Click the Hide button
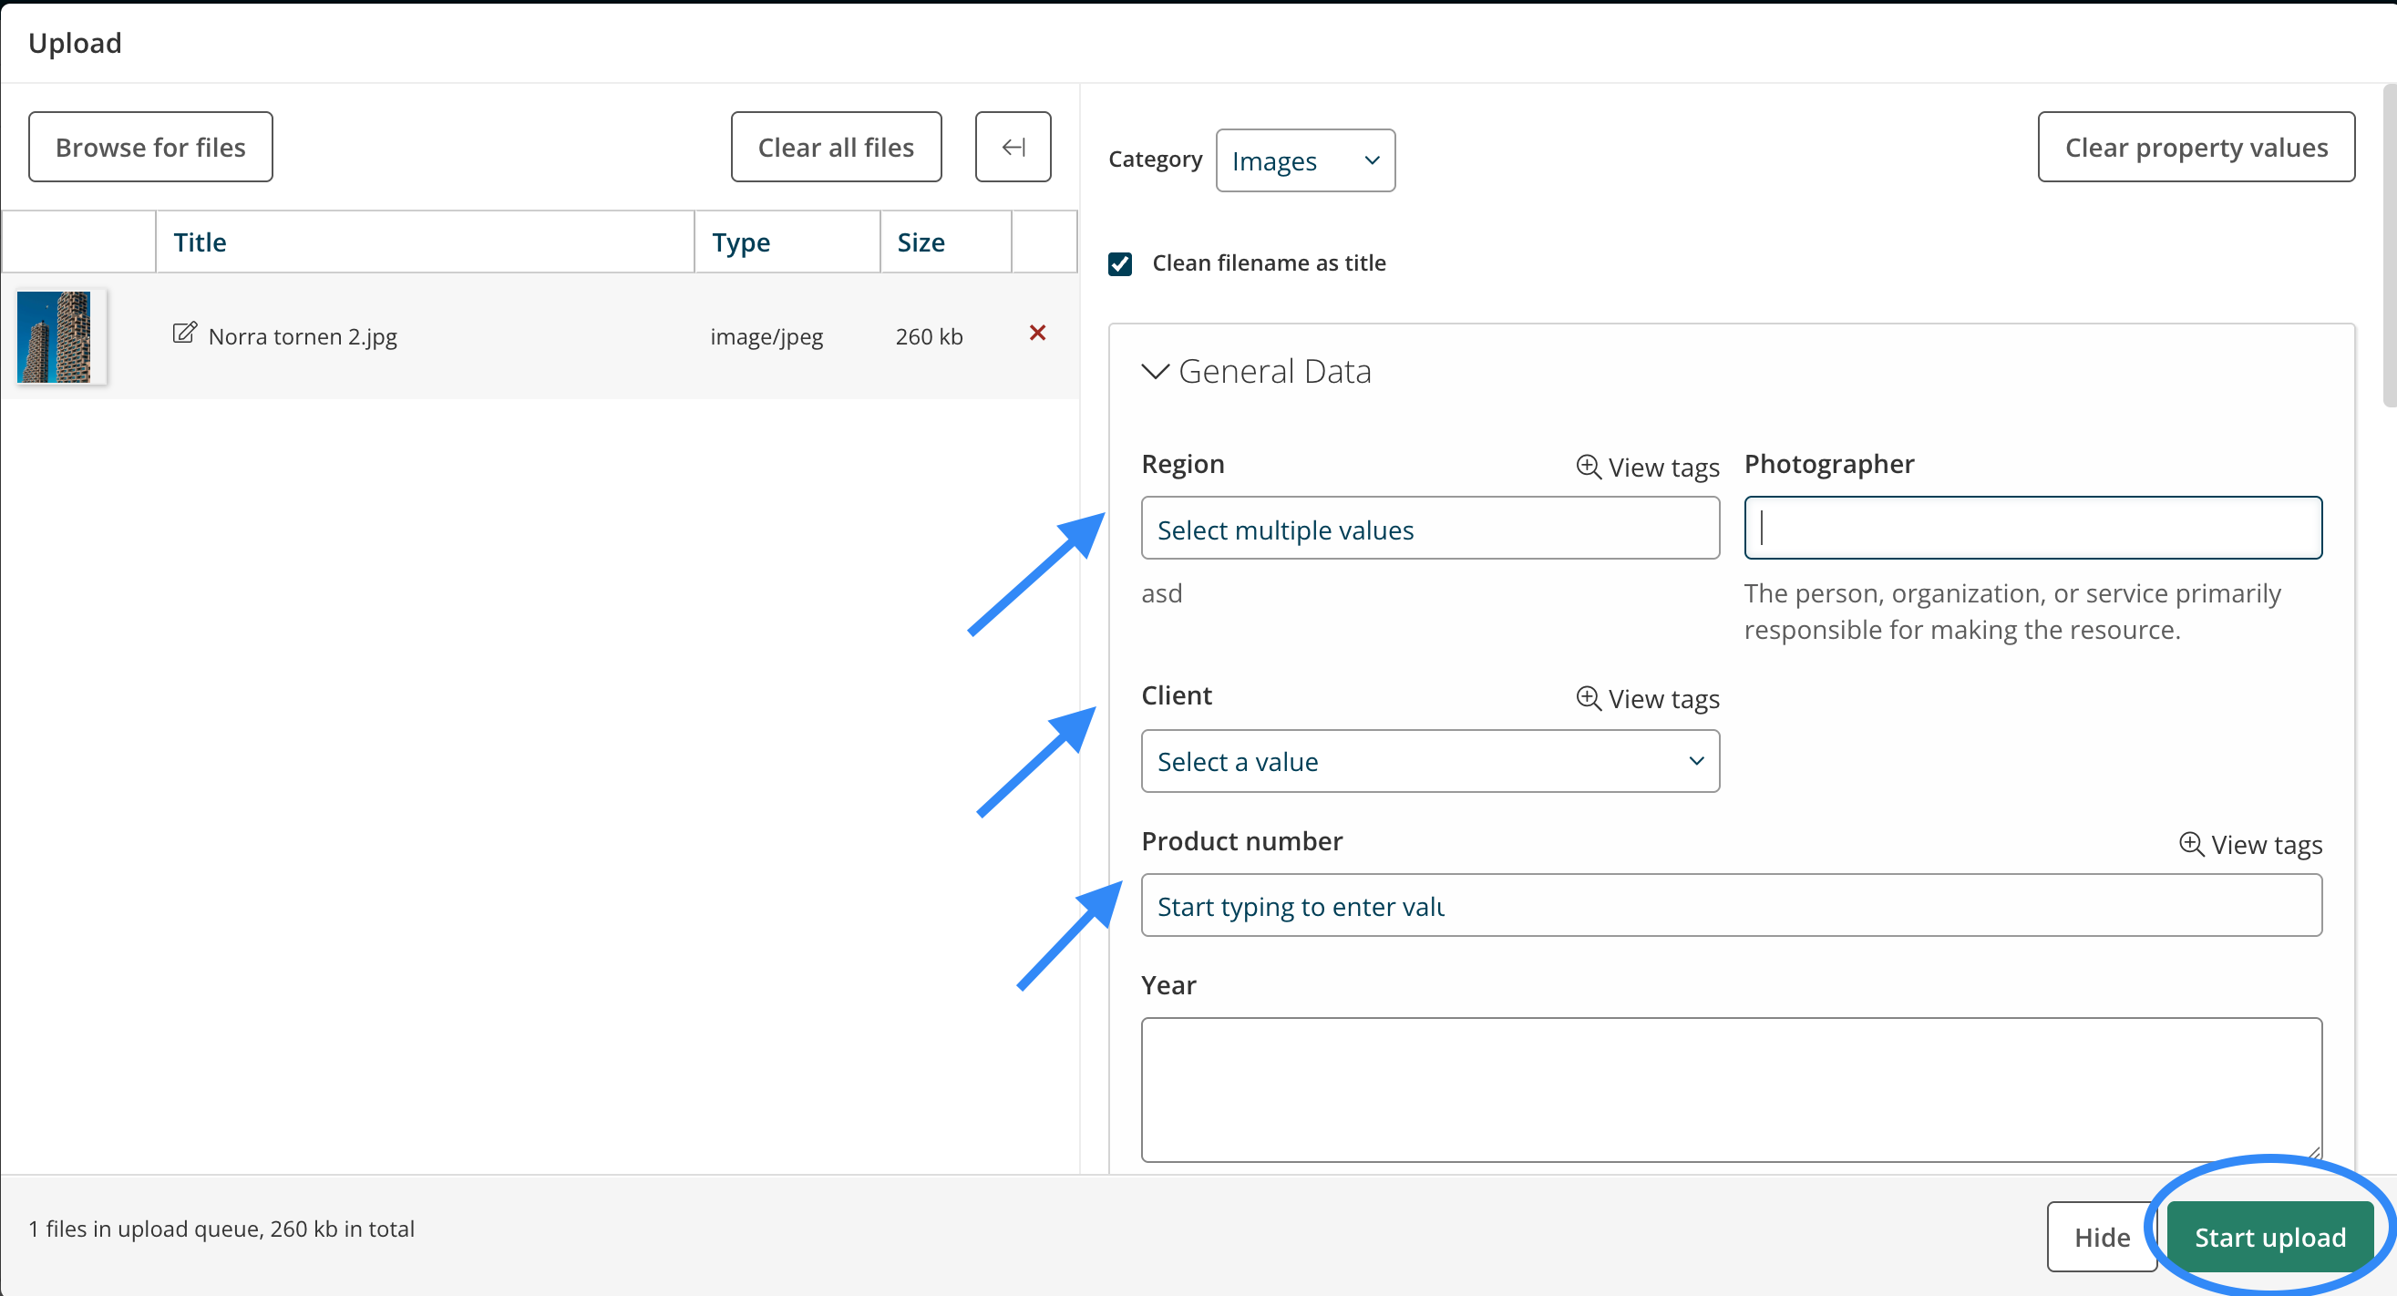Screen dimensions: 2397x1296 [2101, 1237]
